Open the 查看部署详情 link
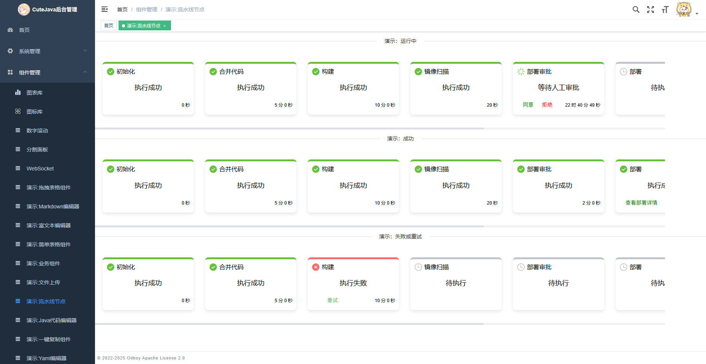This screenshot has width=706, height=364. click(x=641, y=203)
